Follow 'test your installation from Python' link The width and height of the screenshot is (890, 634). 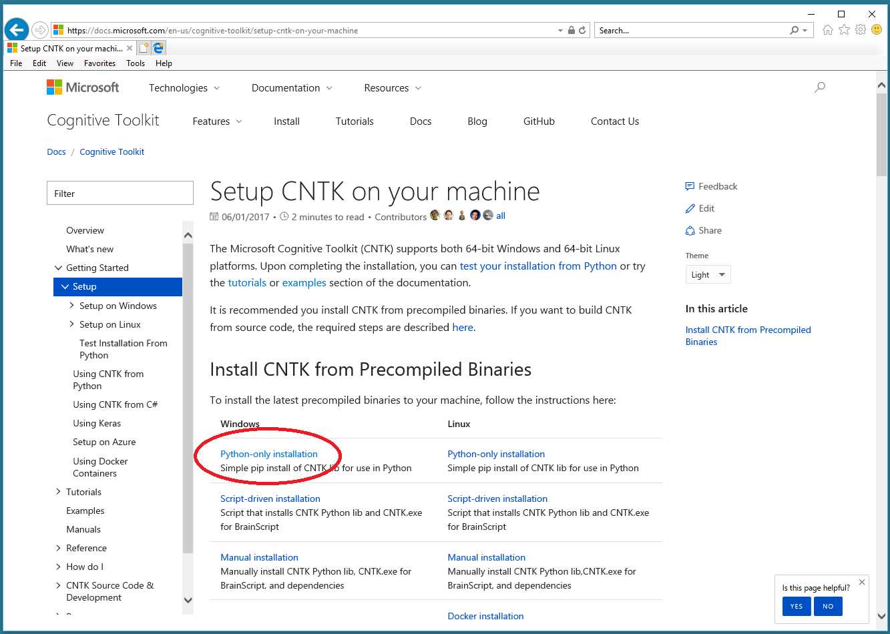[x=538, y=266]
